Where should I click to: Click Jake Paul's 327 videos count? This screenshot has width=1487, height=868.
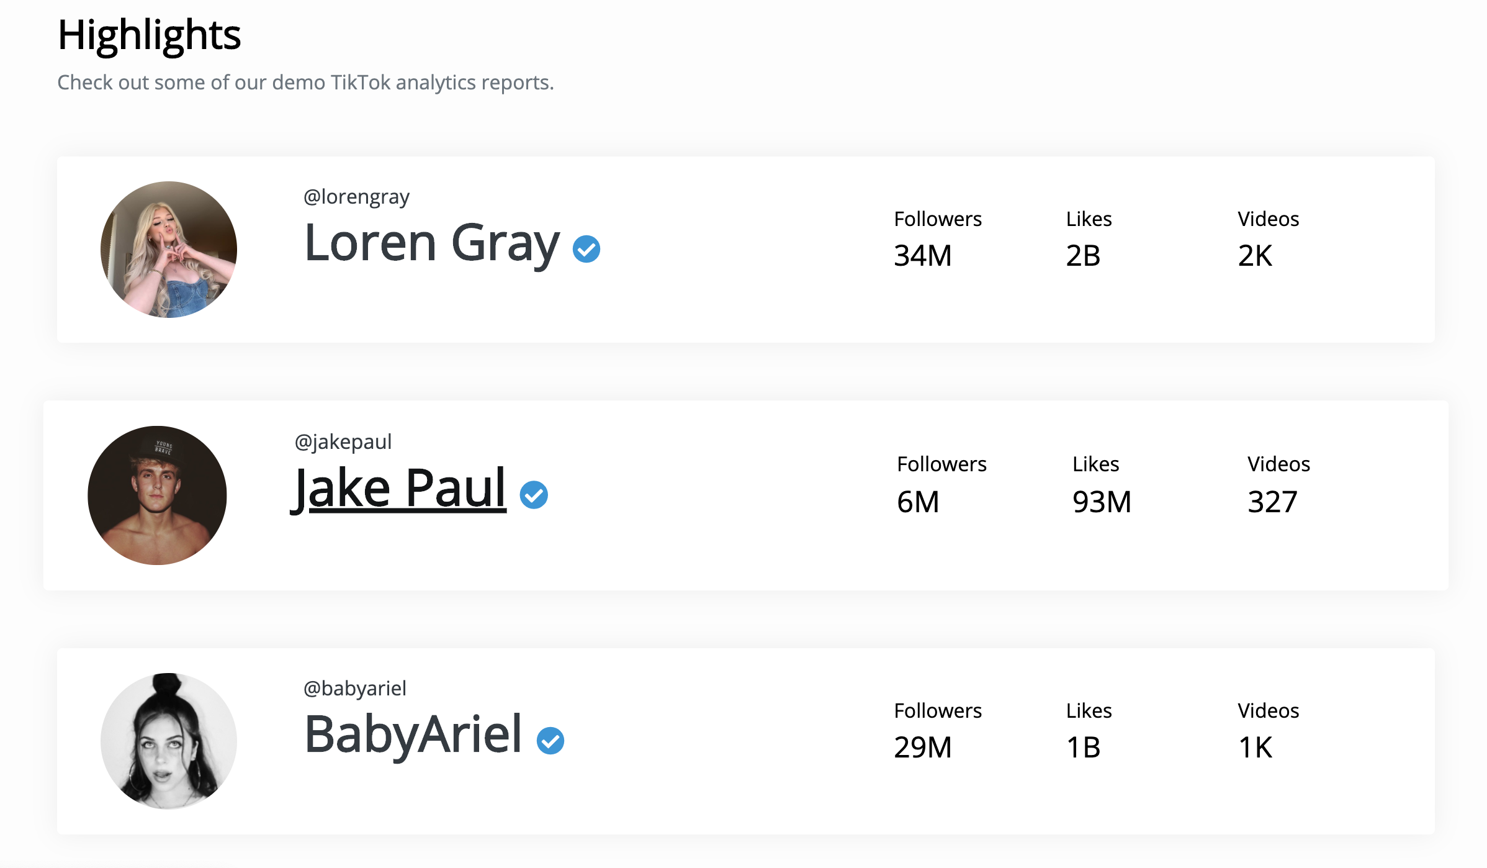point(1272,502)
